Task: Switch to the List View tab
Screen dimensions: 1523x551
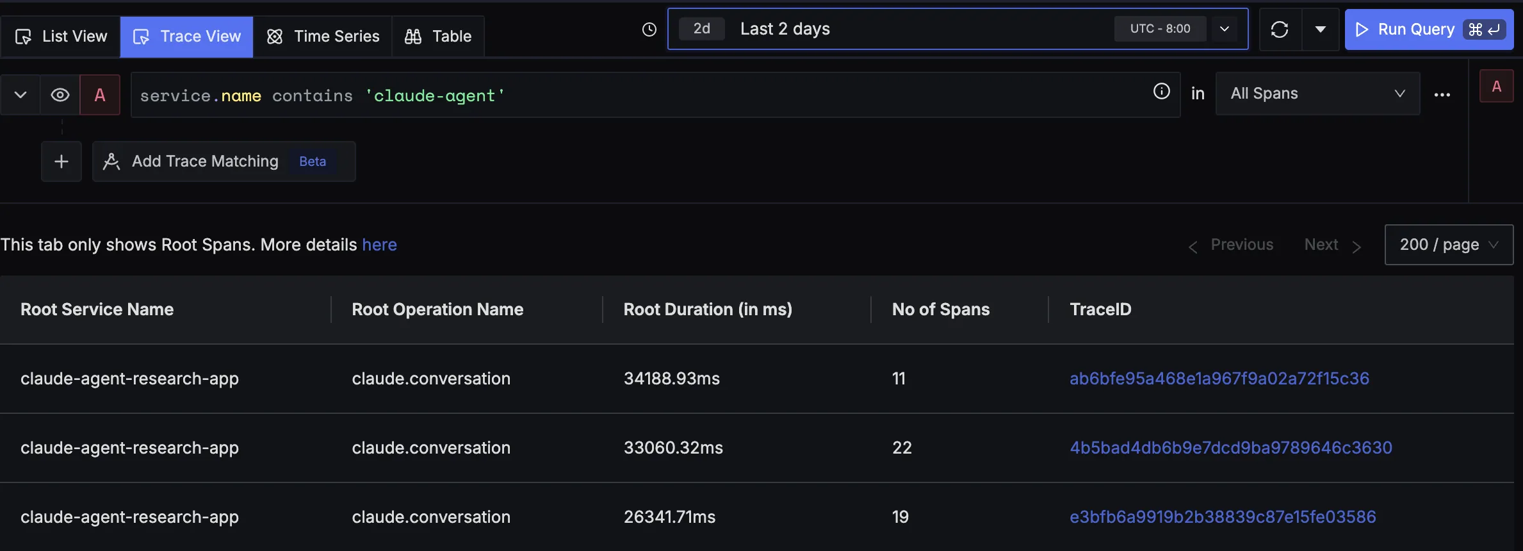Action: 61,37
